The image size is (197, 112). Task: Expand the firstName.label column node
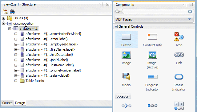point(16,49)
